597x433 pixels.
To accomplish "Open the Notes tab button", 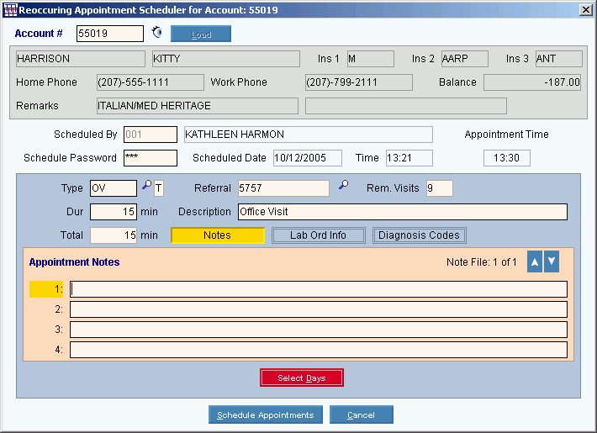I will pyautogui.click(x=218, y=235).
